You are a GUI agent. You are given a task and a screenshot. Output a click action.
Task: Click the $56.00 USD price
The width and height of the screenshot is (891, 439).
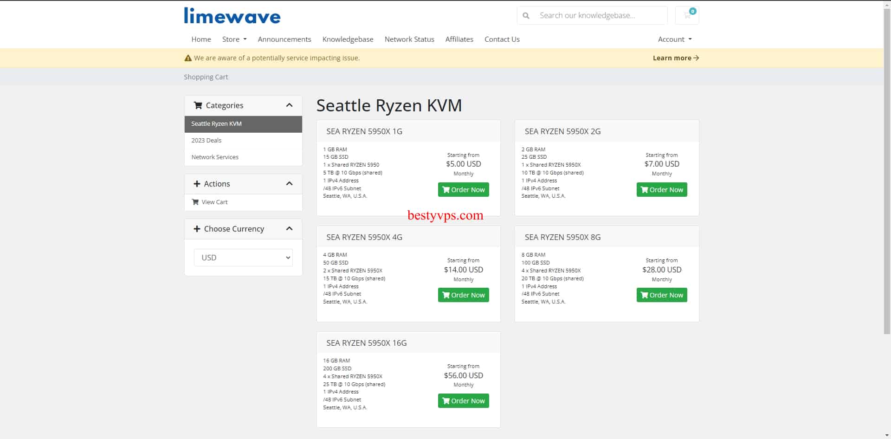(x=463, y=375)
